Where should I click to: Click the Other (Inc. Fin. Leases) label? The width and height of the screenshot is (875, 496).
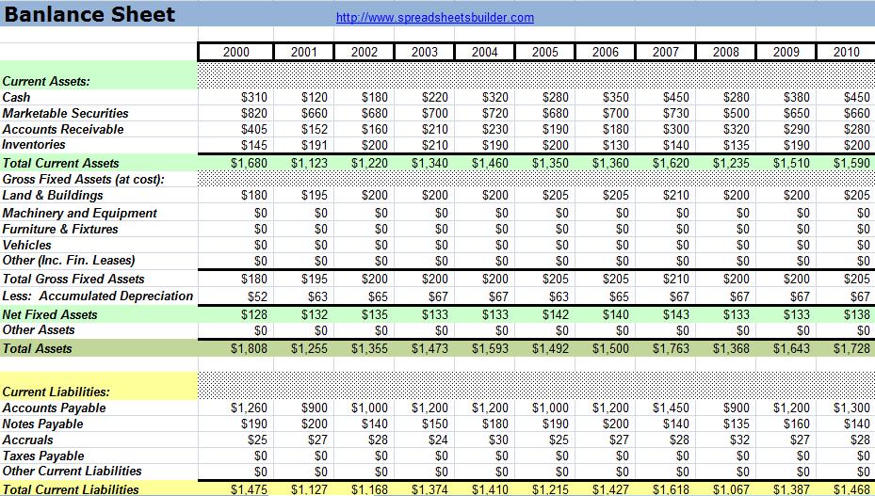point(69,261)
